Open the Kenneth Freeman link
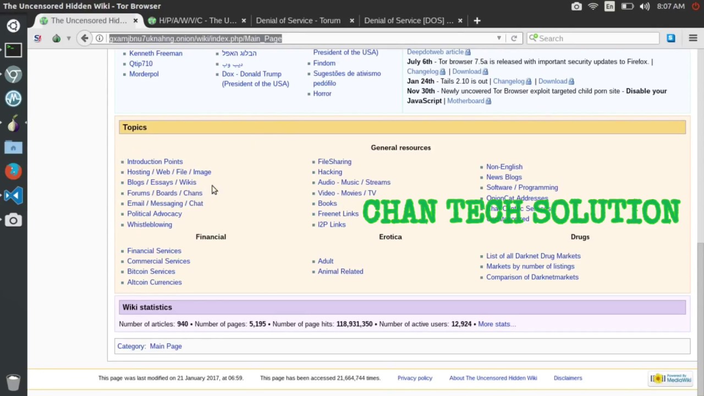704x396 pixels. pos(156,53)
